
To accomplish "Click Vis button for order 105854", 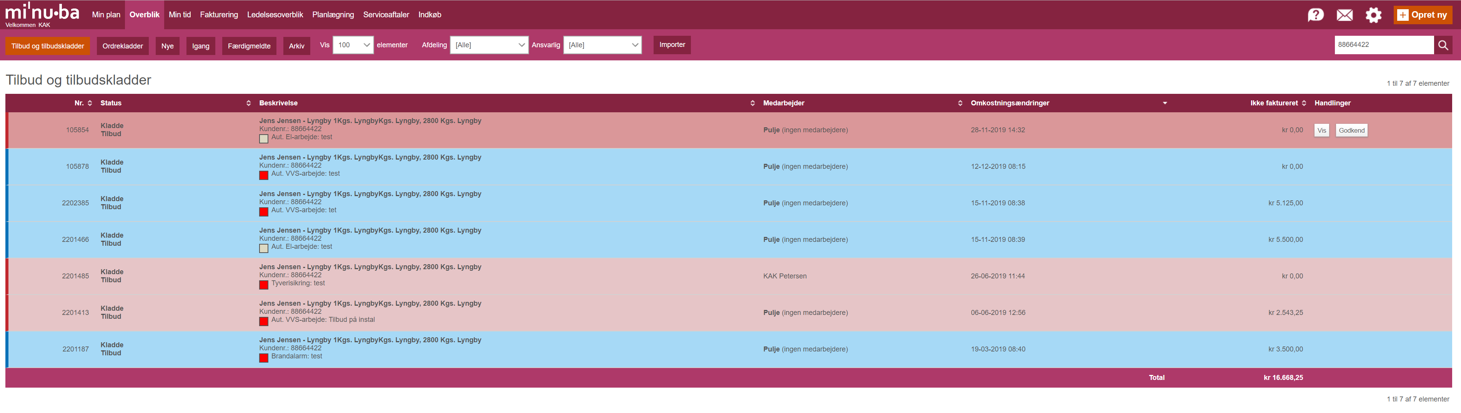I will click(1321, 130).
